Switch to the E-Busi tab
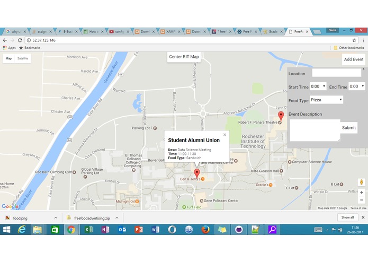Image resolution: width=368 pixels, height=262 pixels. (x=67, y=31)
